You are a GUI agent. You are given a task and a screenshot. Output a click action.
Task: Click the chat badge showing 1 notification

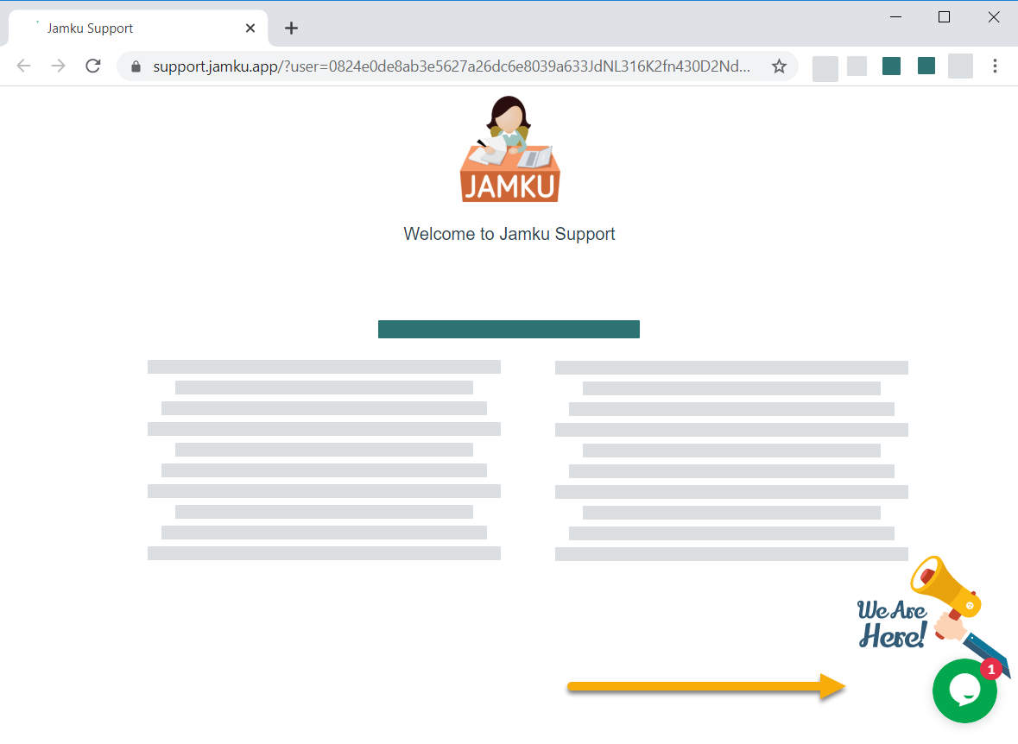(990, 667)
